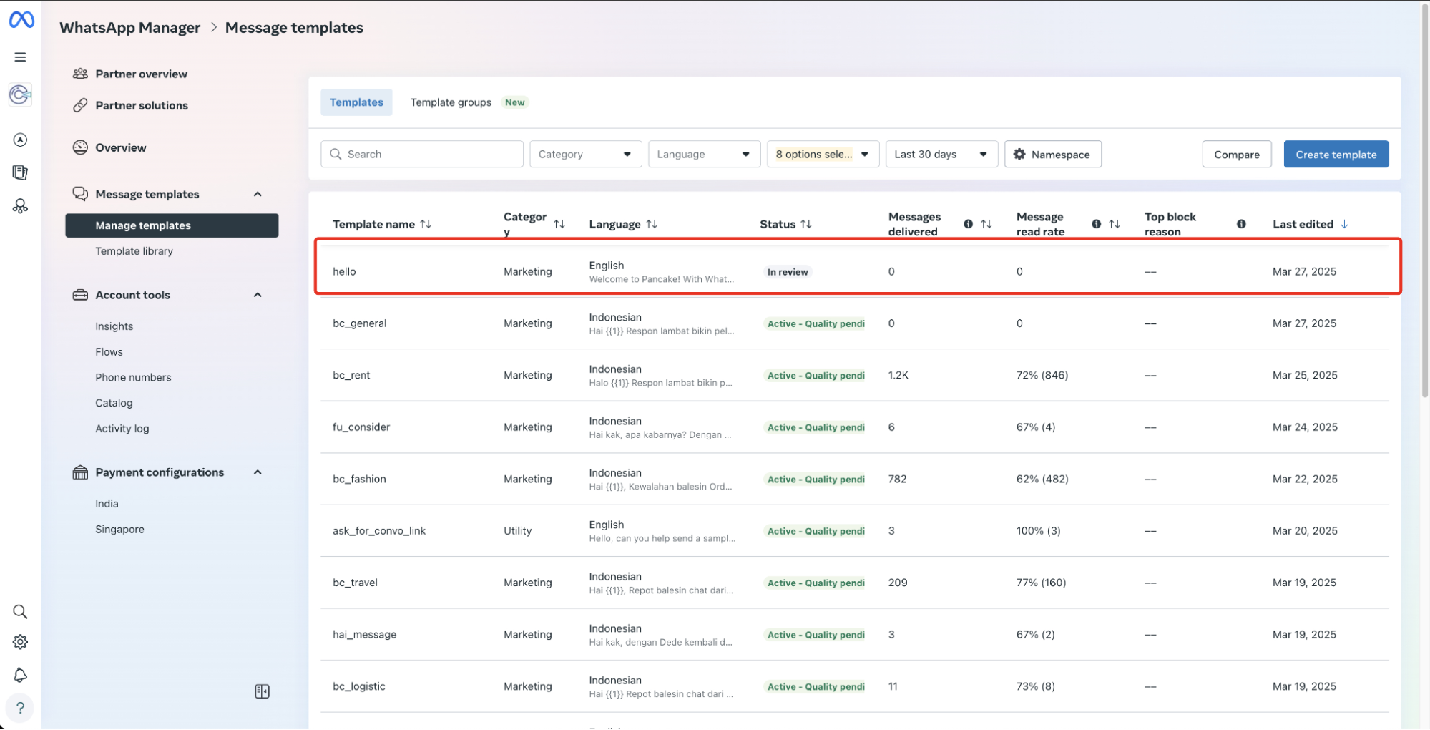
Task: Open the bc_general template row
Action: click(855, 323)
